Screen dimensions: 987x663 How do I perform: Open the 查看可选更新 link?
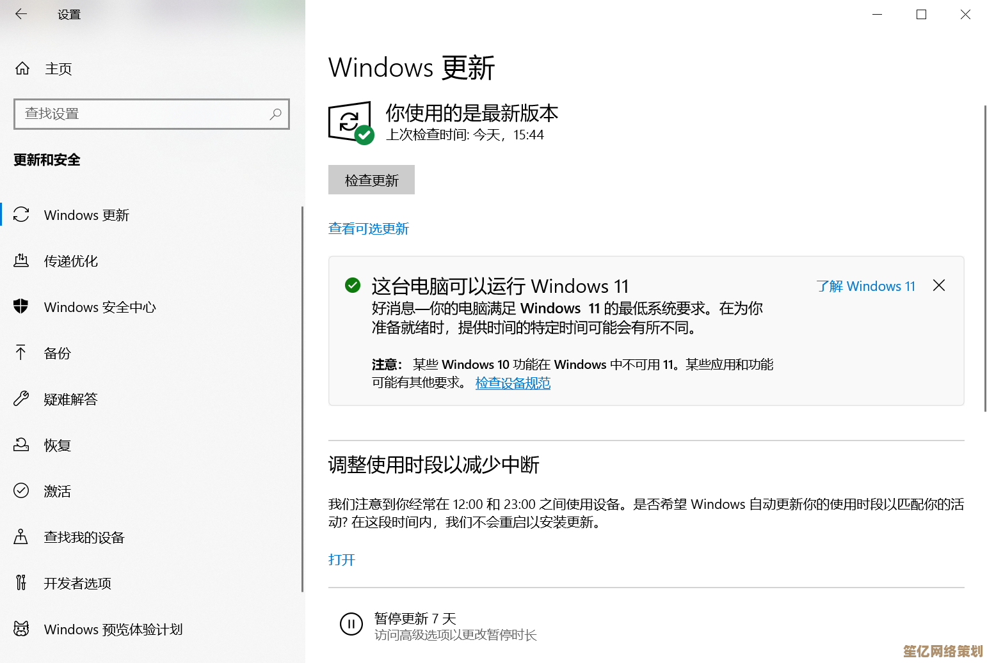pyautogui.click(x=369, y=228)
